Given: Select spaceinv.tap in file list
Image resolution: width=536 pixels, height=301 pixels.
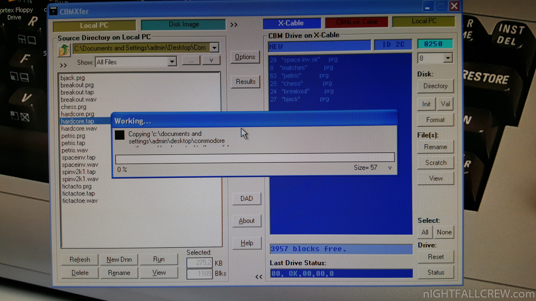Looking at the screenshot, I should coord(79,158).
